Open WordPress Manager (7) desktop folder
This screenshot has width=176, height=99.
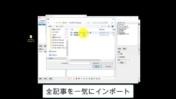[x=31, y=38]
